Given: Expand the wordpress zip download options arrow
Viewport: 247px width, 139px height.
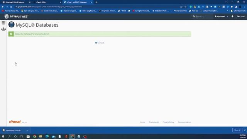Looking at the screenshot, I should coord(27,131).
